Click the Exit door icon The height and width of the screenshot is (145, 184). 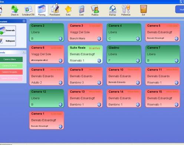pyautogui.click(x=144, y=10)
